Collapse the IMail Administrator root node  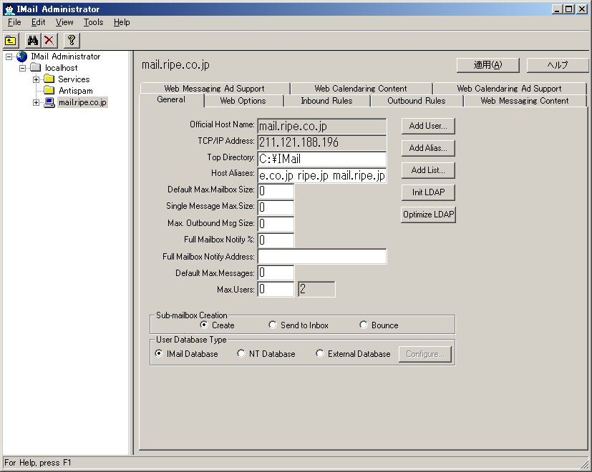coord(9,56)
